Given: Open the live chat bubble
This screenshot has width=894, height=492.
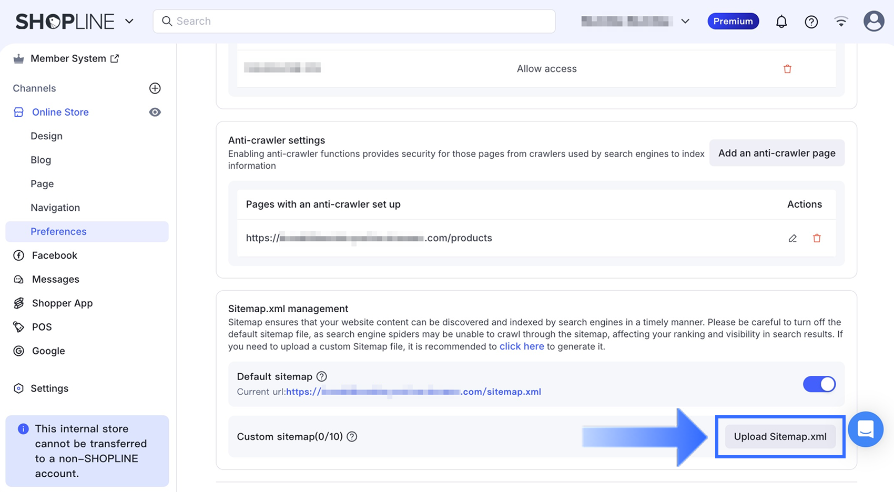Looking at the screenshot, I should point(866,429).
